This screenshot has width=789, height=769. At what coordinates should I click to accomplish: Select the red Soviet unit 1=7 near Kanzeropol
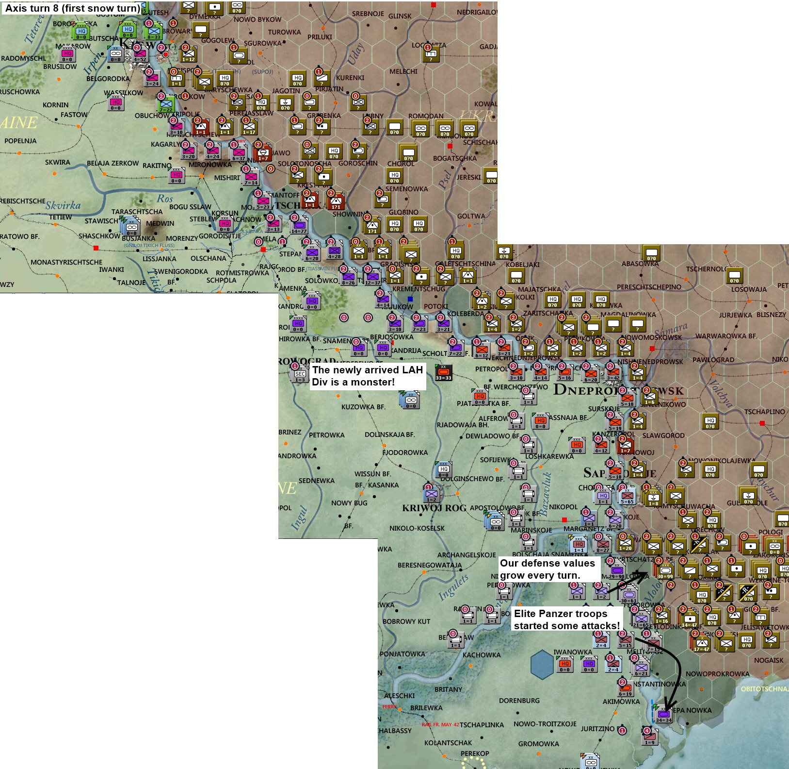[626, 445]
